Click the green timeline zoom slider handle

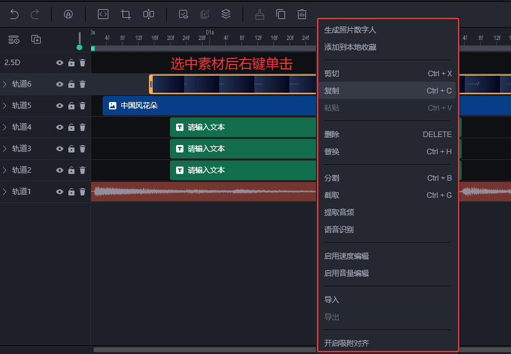point(79,47)
